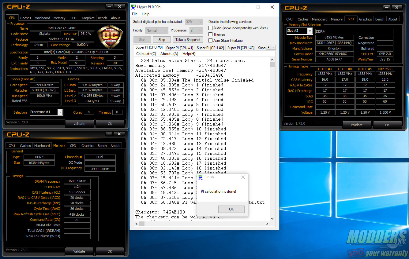Open CPU tab in CPU-Z Memory window
This screenshot has width=409, height=259.
tap(12, 146)
